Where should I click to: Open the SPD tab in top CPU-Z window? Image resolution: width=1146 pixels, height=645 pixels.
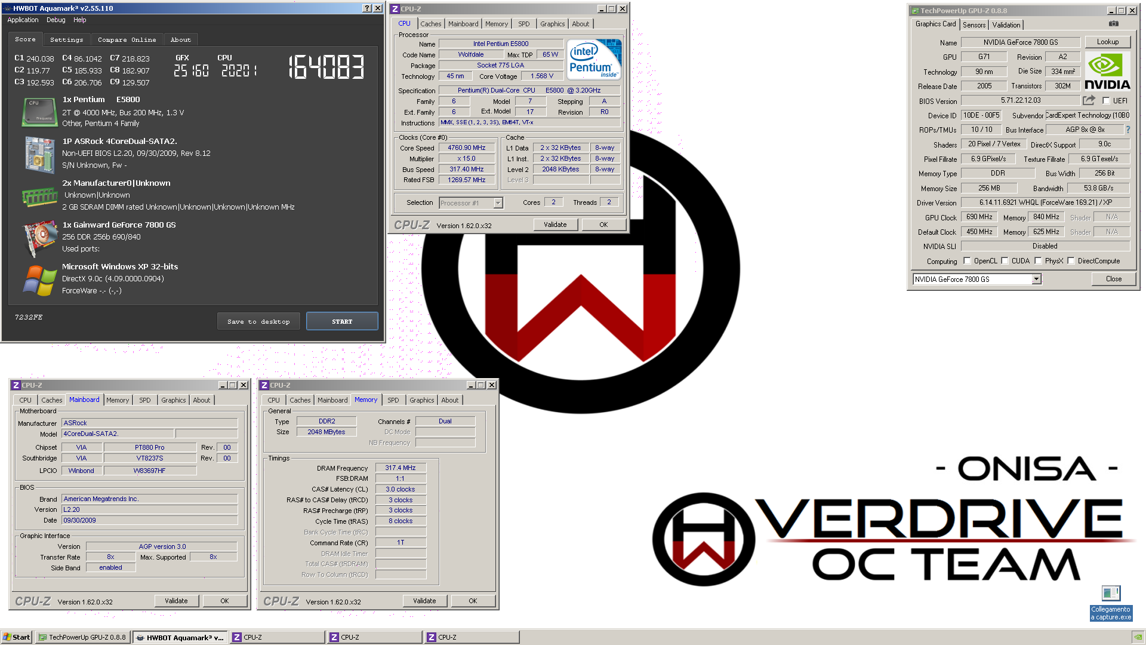[524, 24]
